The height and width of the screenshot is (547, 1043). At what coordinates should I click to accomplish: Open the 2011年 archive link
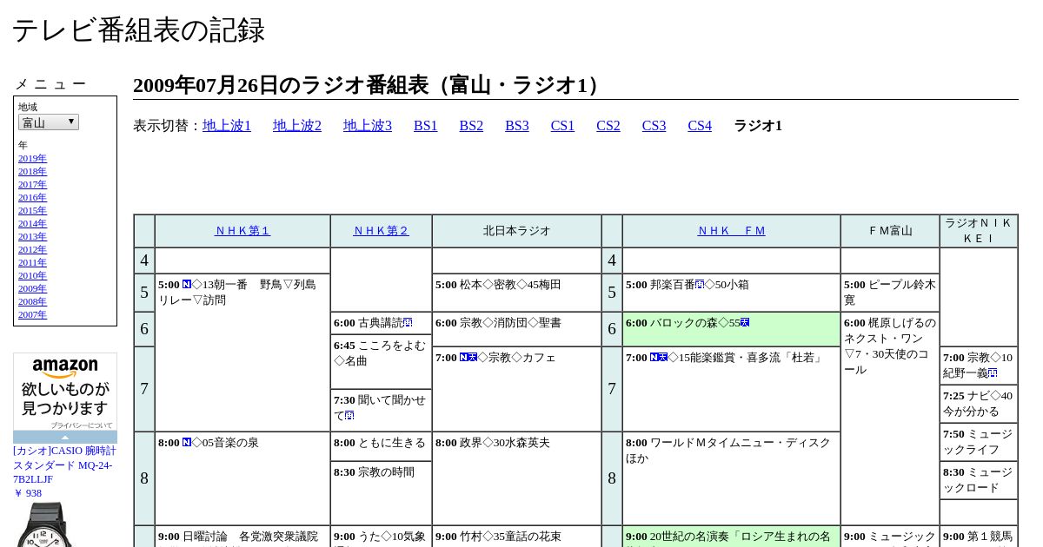coord(32,263)
